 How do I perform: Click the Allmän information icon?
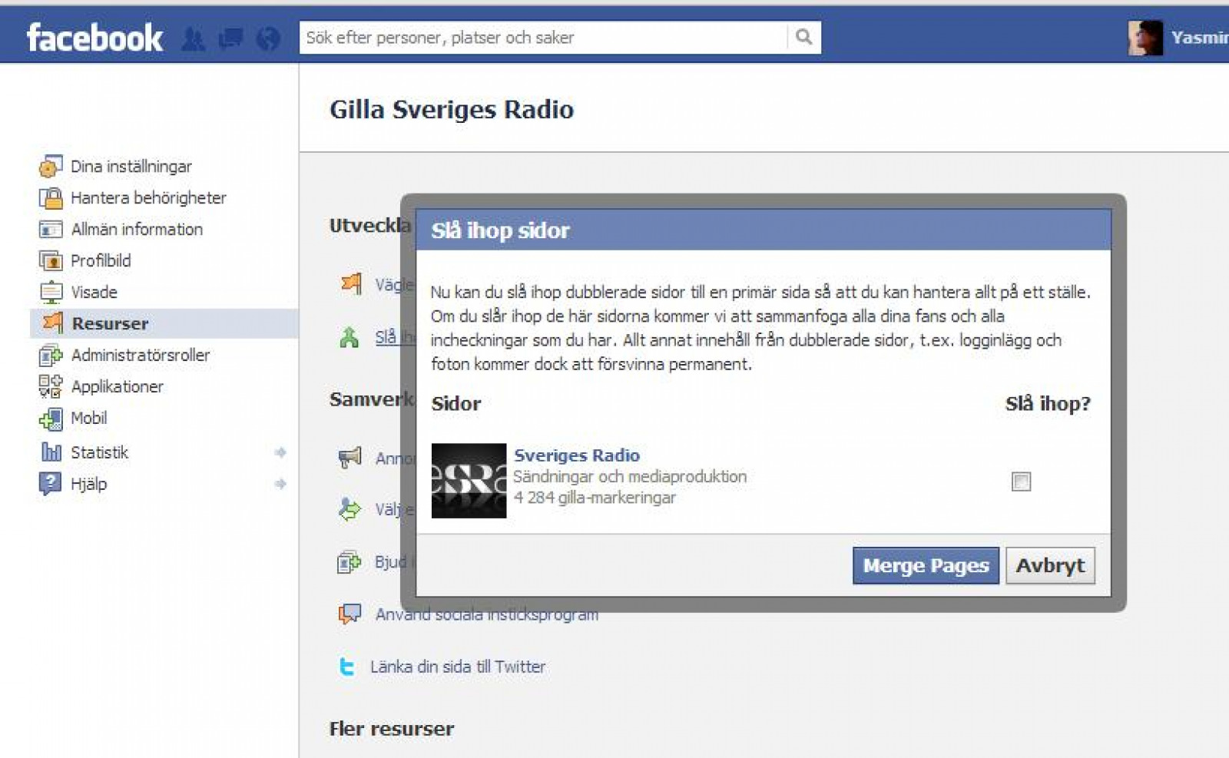click(x=51, y=230)
